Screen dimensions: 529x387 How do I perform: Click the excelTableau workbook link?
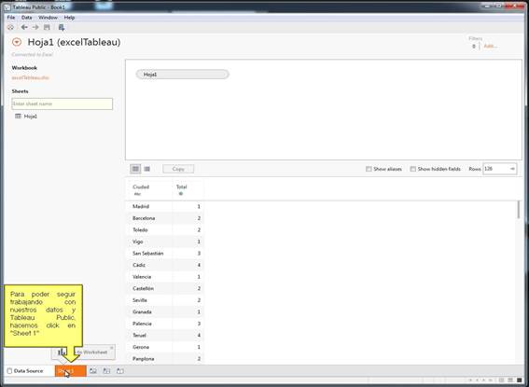click(31, 78)
